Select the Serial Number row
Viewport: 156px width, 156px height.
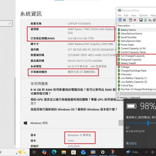tap(137, 37)
